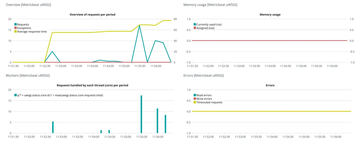Toggle Read errors legend entry
Screen dimensions: 363x146
tap(204, 95)
